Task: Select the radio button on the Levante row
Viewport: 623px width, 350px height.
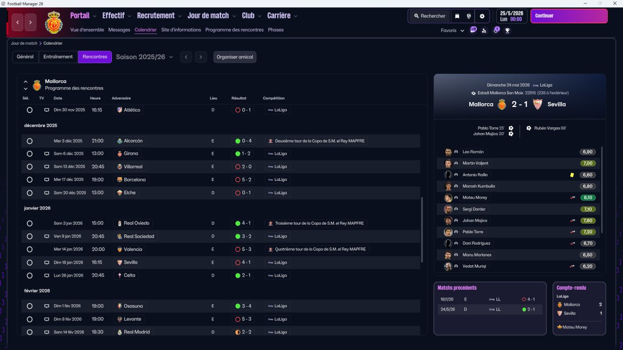Action: (x=30, y=319)
